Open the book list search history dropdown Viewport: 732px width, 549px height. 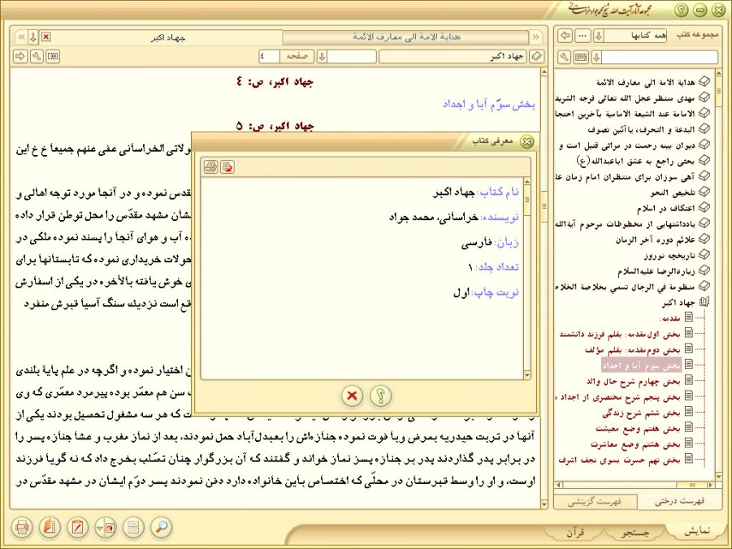596,58
